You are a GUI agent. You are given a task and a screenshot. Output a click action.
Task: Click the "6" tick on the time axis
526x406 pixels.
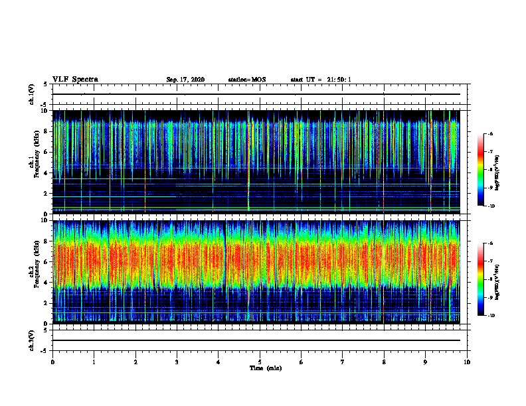(302, 362)
